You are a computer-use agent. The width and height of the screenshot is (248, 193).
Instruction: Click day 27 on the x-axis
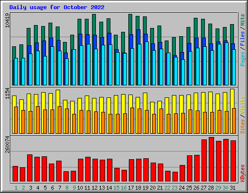pos(203,188)
